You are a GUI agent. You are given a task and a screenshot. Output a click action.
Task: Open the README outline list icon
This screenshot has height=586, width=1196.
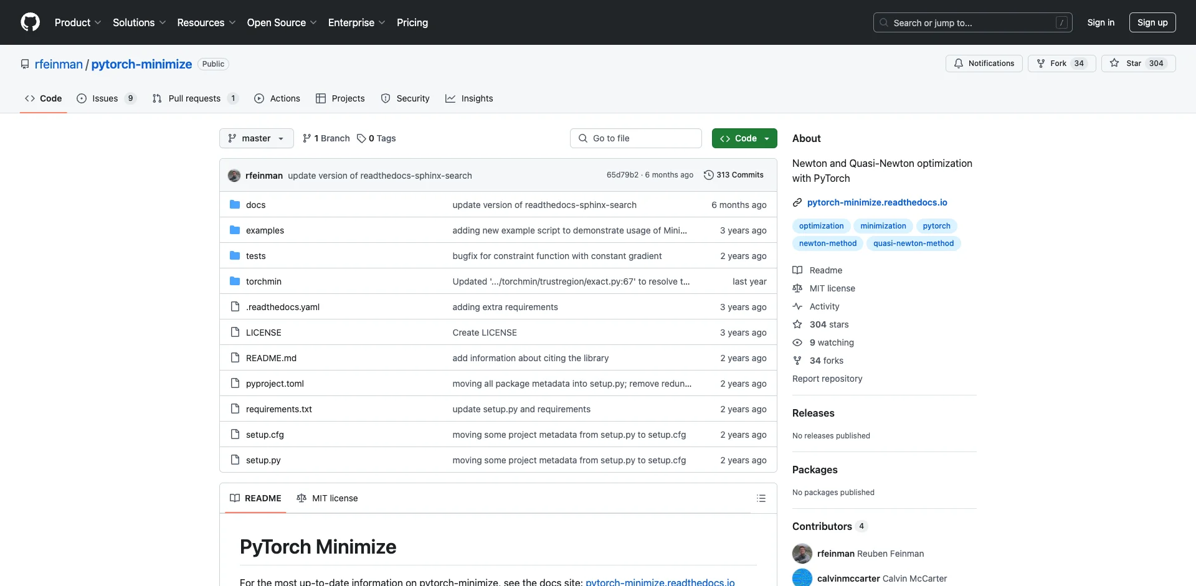(x=761, y=498)
